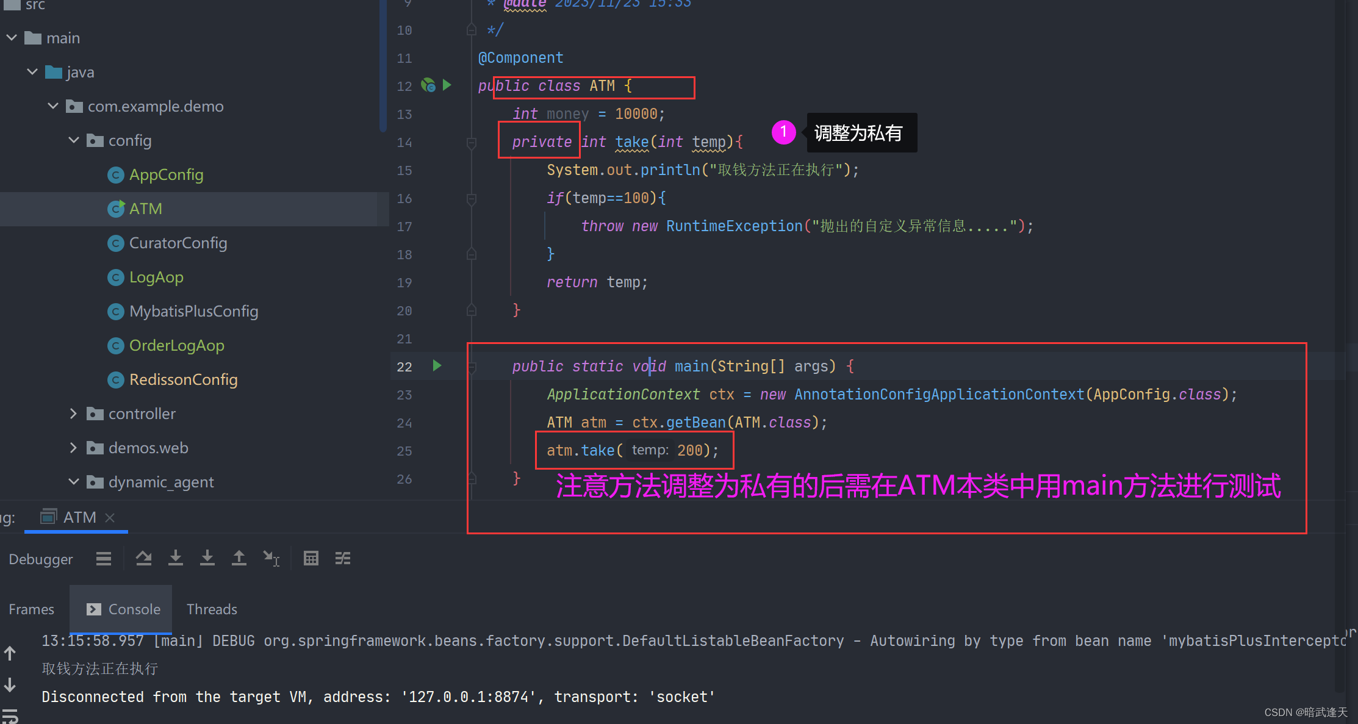This screenshot has width=1358, height=724.
Task: Click the step-into debugger icon
Action: click(x=177, y=558)
